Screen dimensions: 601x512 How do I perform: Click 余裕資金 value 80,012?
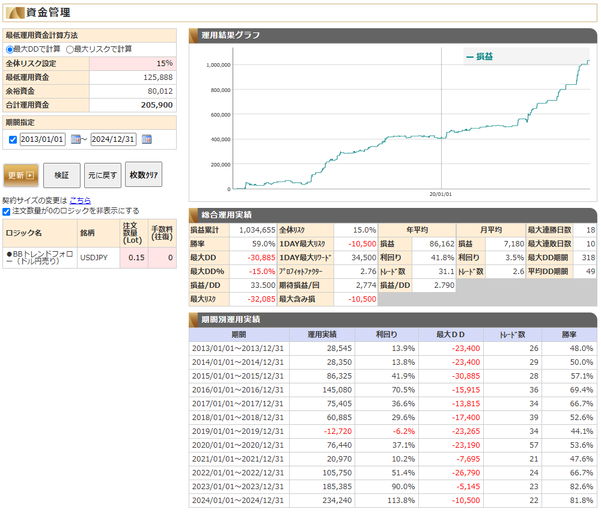click(160, 91)
